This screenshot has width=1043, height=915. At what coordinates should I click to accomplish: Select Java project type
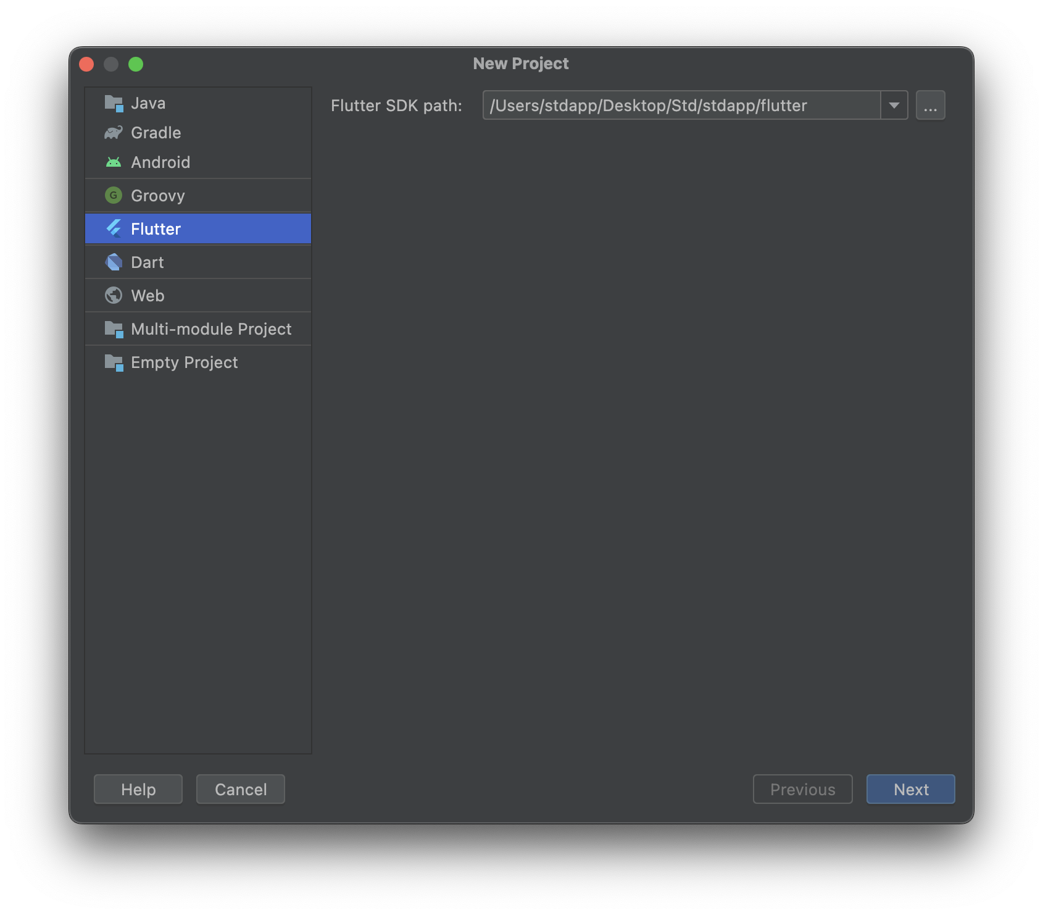pos(198,103)
